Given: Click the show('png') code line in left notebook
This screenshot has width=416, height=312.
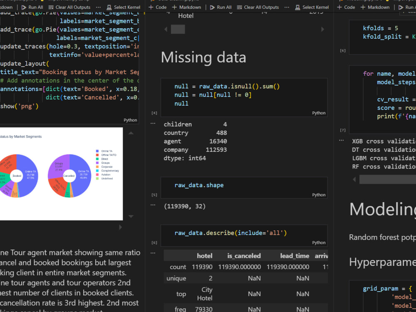Looking at the screenshot, I should coord(20,106).
